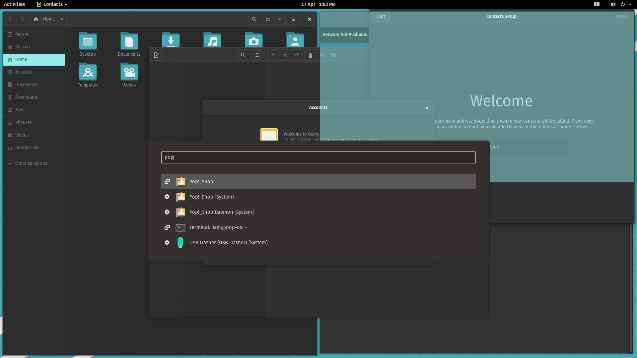Viewport: 637px width, 358px height.
Task: Open Rubbish Bin in the sidebar
Action: click(34, 148)
